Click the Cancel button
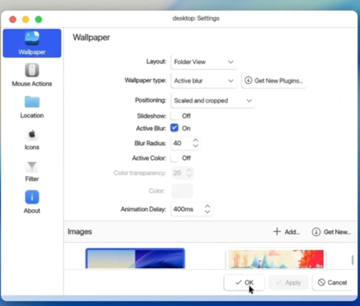Viewport: 360px width, 306px height. (332, 282)
